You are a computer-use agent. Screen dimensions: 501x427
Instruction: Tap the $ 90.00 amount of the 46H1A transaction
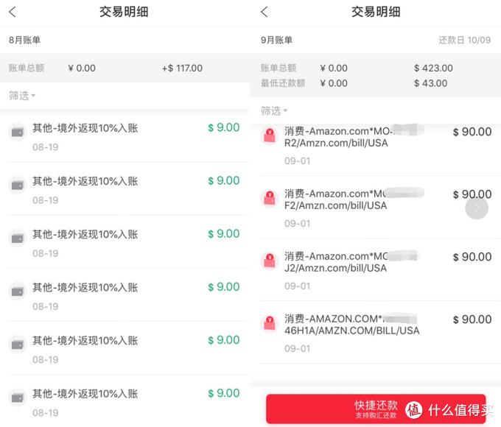pos(472,320)
